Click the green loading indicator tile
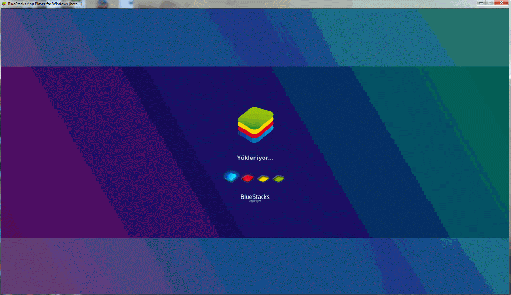Viewport: 511px width, 295px height. coord(278,179)
